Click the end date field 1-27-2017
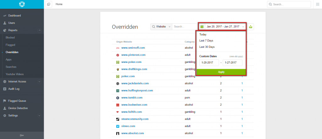 pyautogui.click(x=232, y=63)
